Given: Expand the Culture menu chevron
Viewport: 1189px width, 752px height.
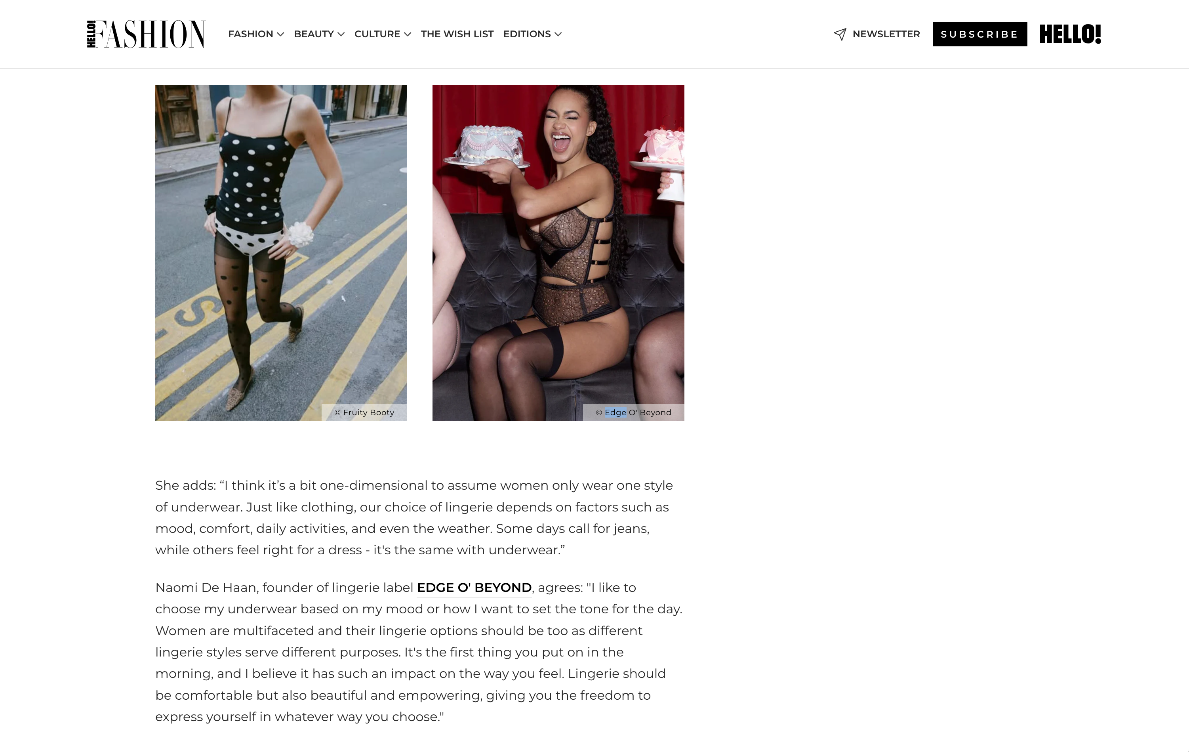Looking at the screenshot, I should [408, 34].
